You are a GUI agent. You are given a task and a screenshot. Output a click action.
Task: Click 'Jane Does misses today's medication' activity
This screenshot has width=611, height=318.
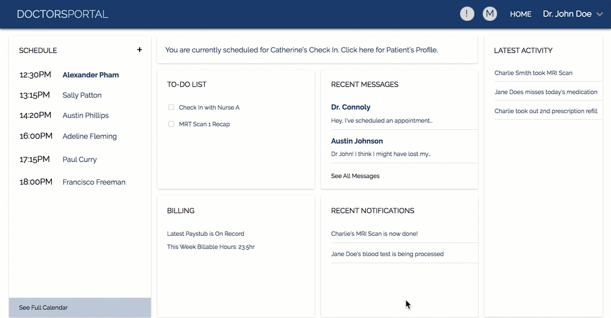click(545, 92)
